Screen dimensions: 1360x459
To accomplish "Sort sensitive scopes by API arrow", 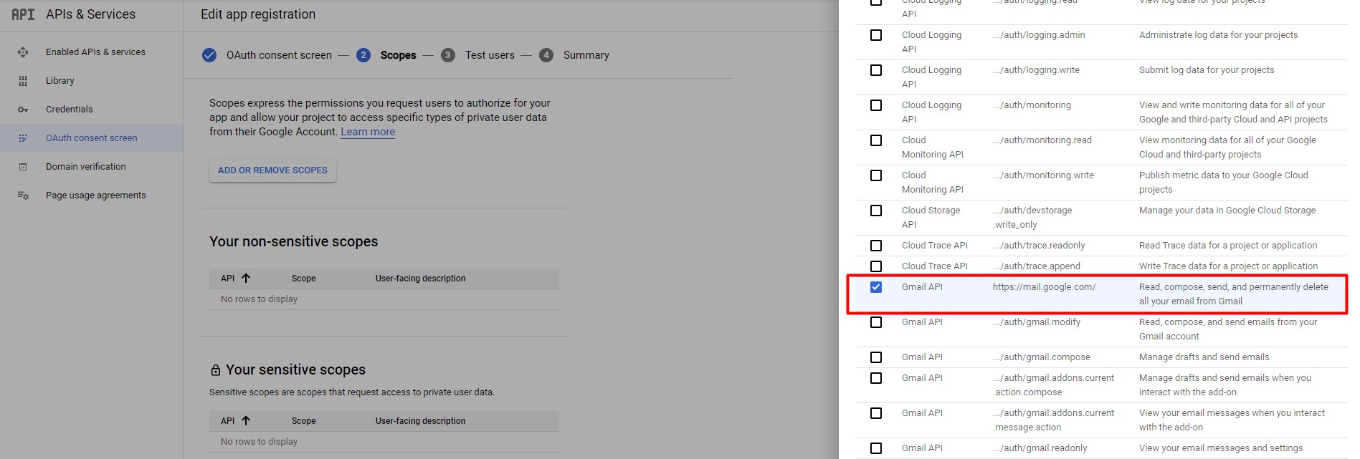I will [246, 420].
